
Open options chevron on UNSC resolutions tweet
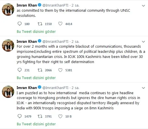point(143,6)
